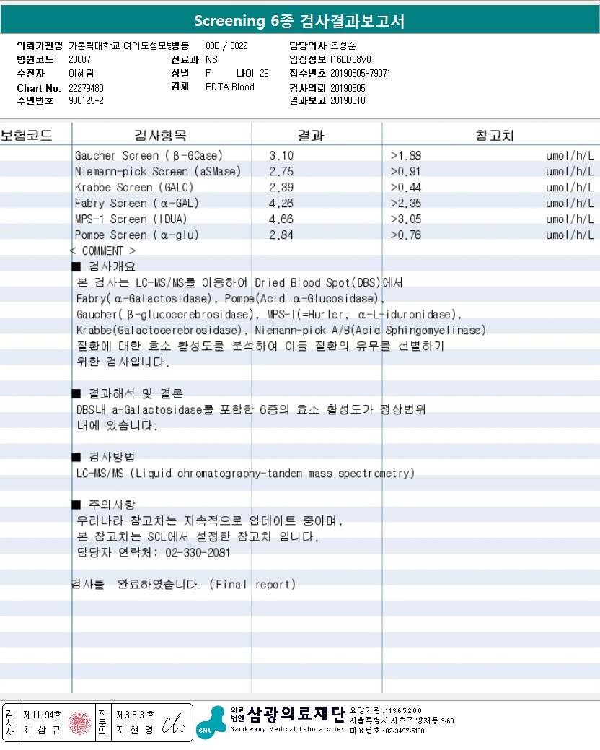Screen dimensions: 600x750
Task: Click the contact number 02-330-2081
Action: (x=198, y=552)
